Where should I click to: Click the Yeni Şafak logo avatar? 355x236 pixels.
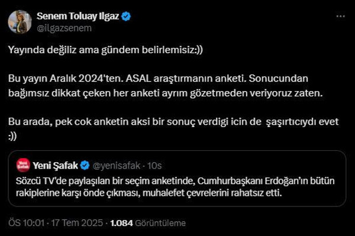(x=23, y=165)
